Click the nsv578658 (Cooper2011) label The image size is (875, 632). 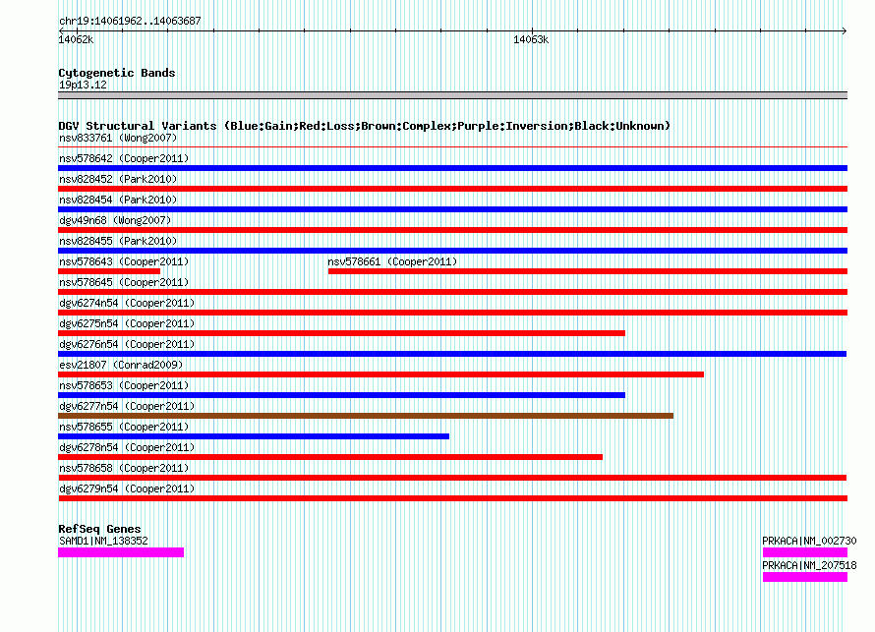click(124, 468)
